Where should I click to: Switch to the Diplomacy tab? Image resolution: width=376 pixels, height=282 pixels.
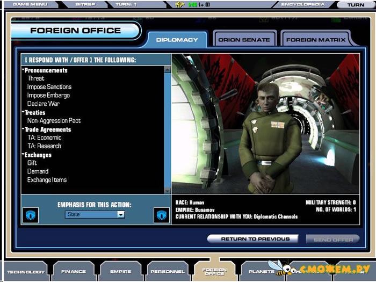(177, 40)
